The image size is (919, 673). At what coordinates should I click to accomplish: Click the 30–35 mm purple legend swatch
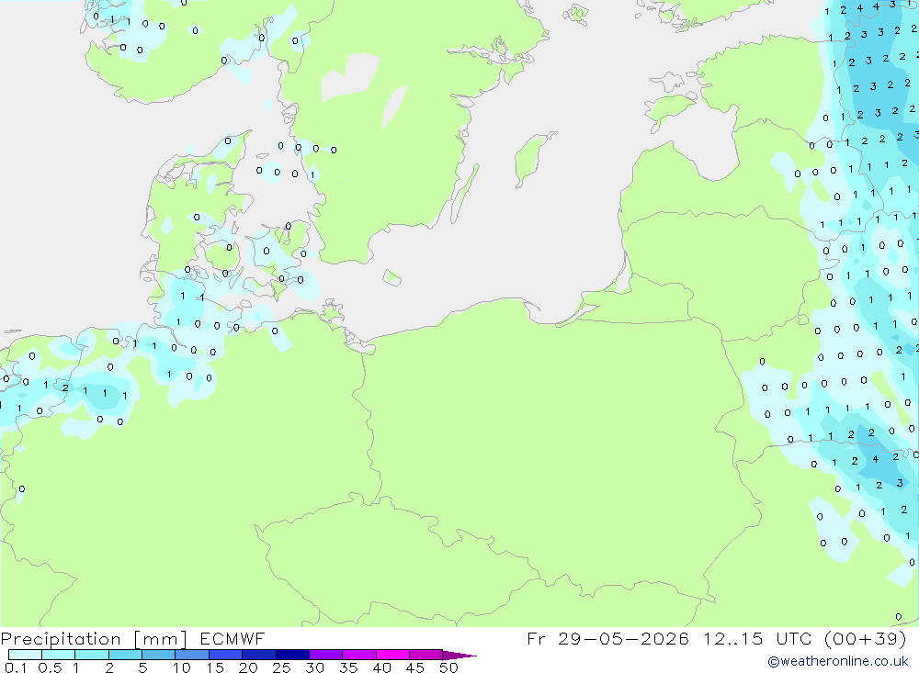point(326,655)
